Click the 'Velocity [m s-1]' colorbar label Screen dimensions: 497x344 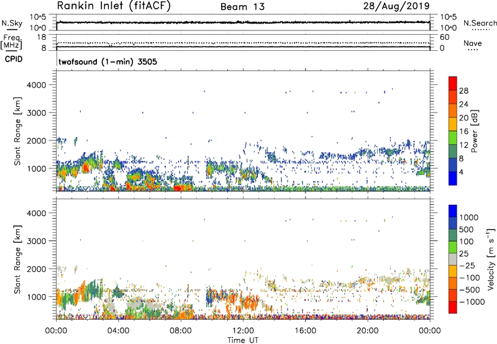point(491,259)
